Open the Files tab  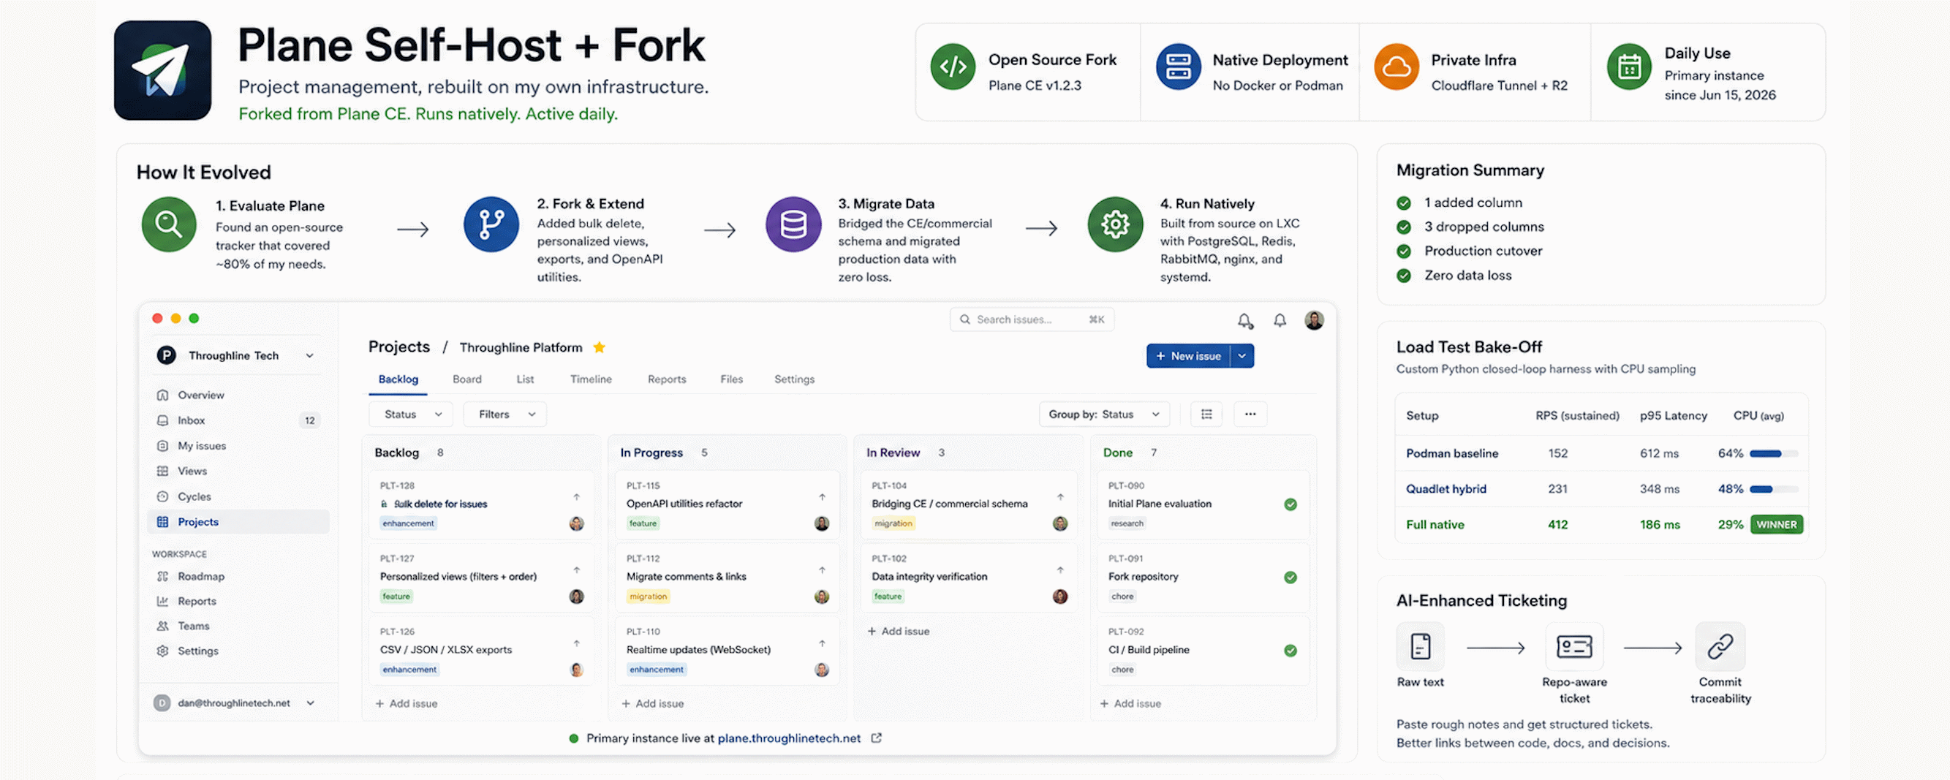pyautogui.click(x=731, y=380)
